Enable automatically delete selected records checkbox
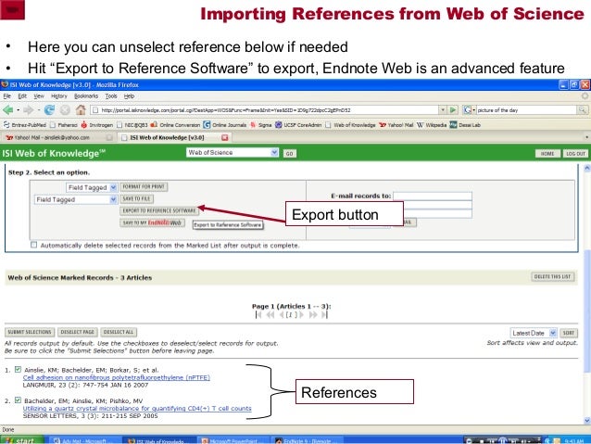Viewport: 591px width, 444px height. tap(34, 245)
